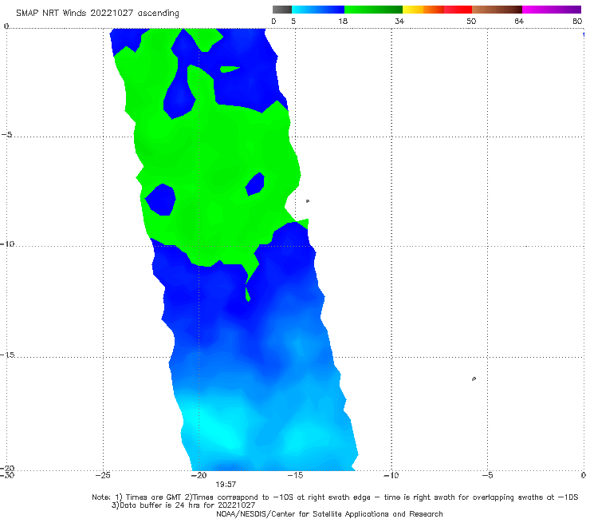Viewport: 590px width, 519px height.
Task: Click the note line starting 'Note: 1) Times are GMT'
Action: tap(335, 497)
